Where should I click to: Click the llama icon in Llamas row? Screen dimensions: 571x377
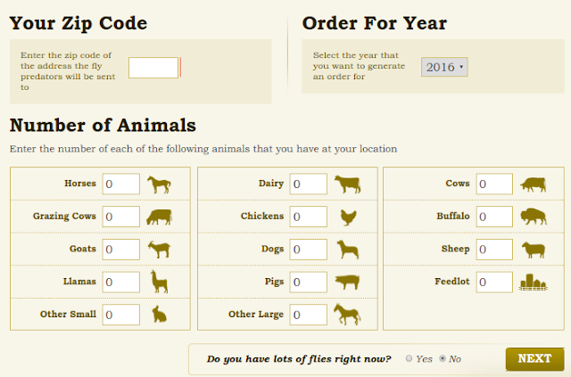[x=159, y=282]
